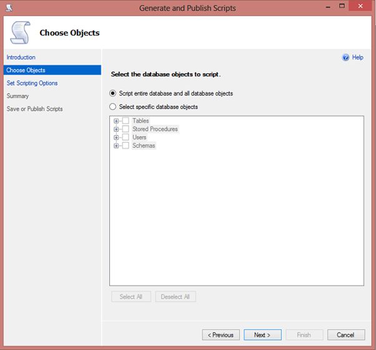Open the Help link
Image resolution: width=376 pixels, height=350 pixels.
point(357,57)
